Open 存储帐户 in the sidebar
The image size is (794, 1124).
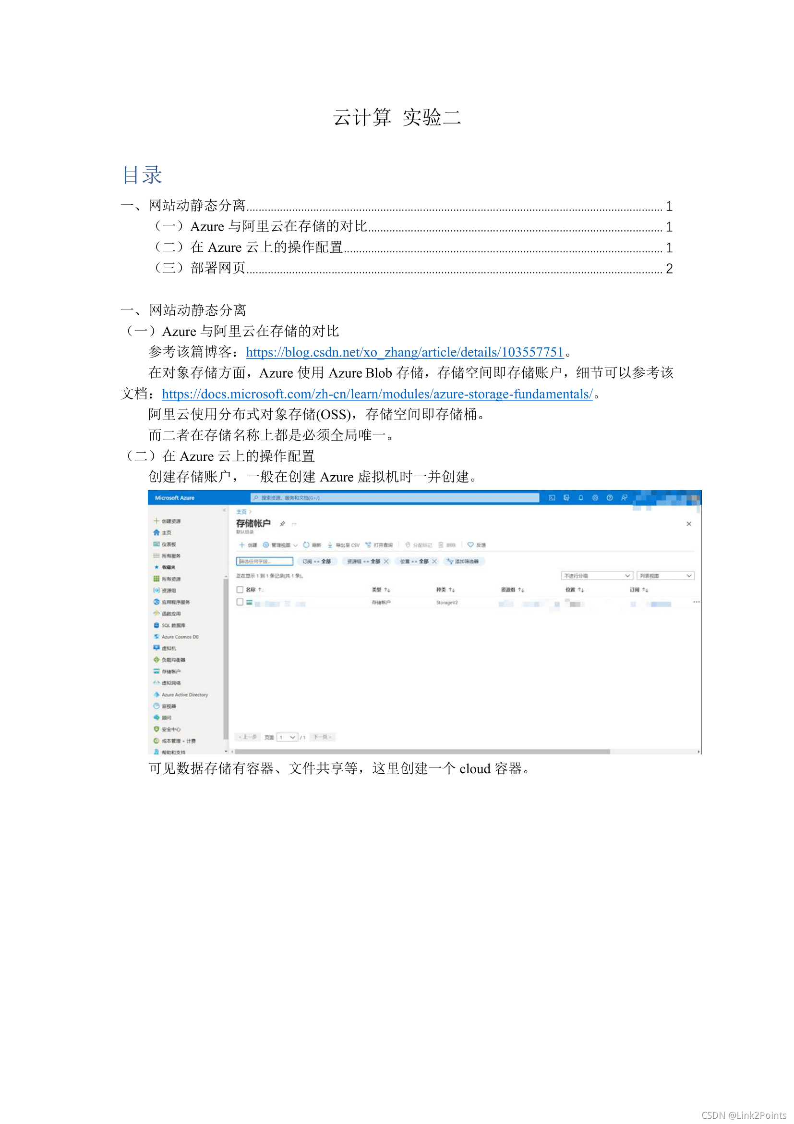point(167,672)
